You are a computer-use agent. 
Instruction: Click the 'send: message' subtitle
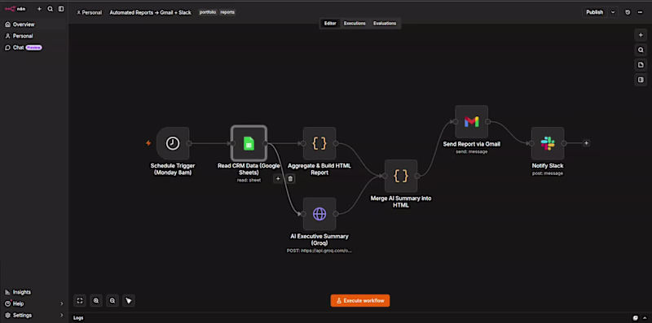click(472, 152)
